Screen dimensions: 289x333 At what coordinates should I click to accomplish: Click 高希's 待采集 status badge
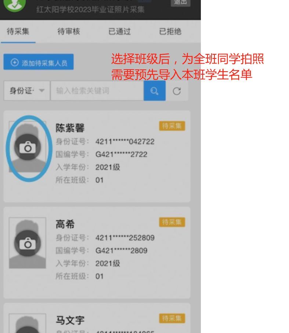tap(172, 222)
